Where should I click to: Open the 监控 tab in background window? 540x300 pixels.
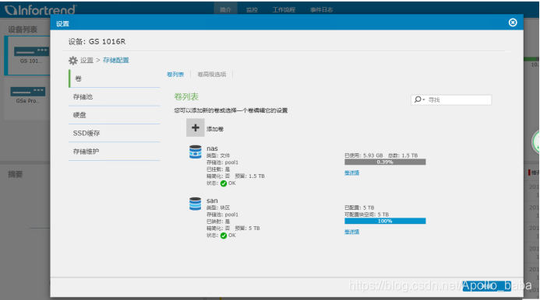tap(252, 9)
